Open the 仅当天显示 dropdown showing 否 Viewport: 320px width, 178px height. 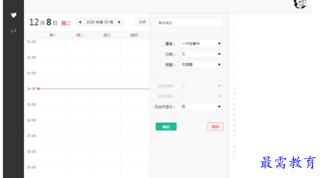(x=201, y=107)
